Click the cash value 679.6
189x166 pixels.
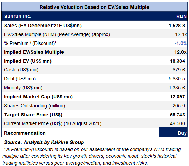click(179, 70)
